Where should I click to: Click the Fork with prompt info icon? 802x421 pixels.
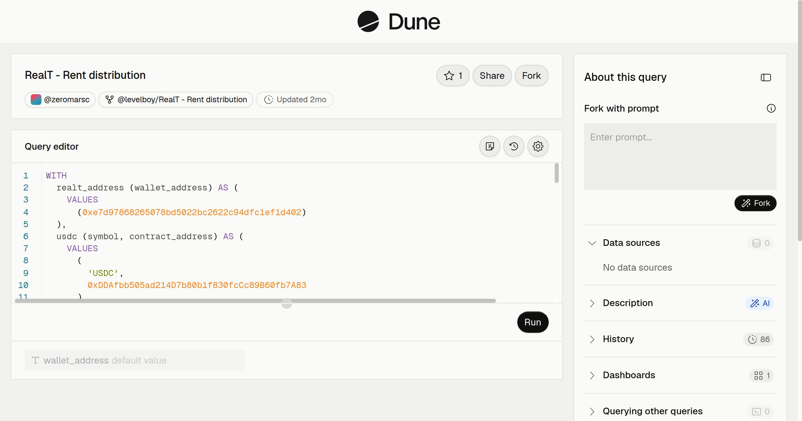click(x=771, y=108)
